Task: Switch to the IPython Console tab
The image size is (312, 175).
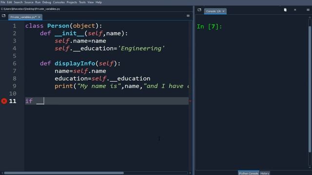Action: 248,173
